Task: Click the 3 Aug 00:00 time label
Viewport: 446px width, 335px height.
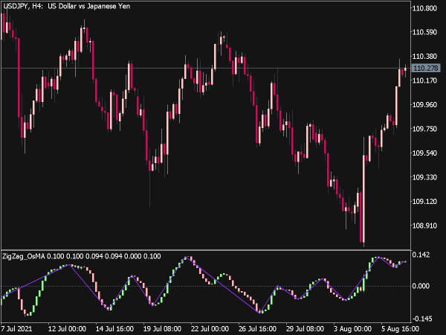Action: point(352,329)
